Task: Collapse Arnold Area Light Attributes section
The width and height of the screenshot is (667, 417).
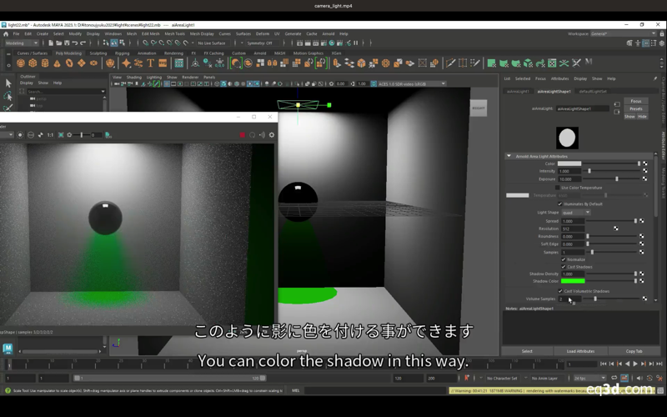Action: [x=509, y=156]
